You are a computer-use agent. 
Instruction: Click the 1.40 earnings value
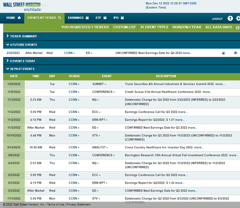click(171, 183)
